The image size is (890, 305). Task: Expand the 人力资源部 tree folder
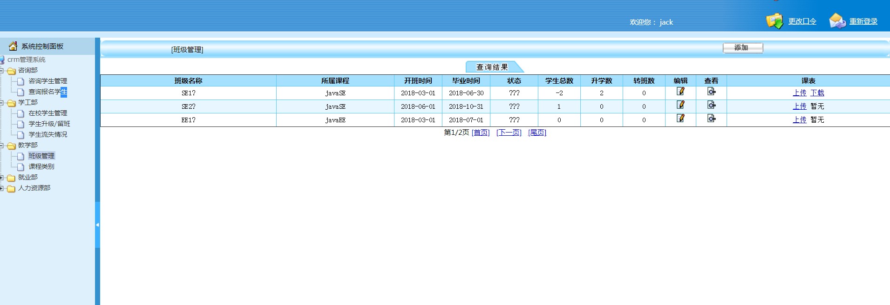[x=2, y=188]
